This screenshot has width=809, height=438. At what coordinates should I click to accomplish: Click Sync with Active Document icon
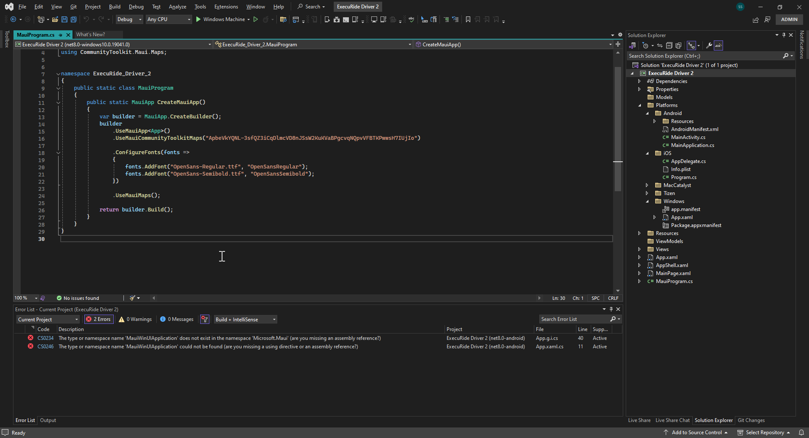coord(660,45)
